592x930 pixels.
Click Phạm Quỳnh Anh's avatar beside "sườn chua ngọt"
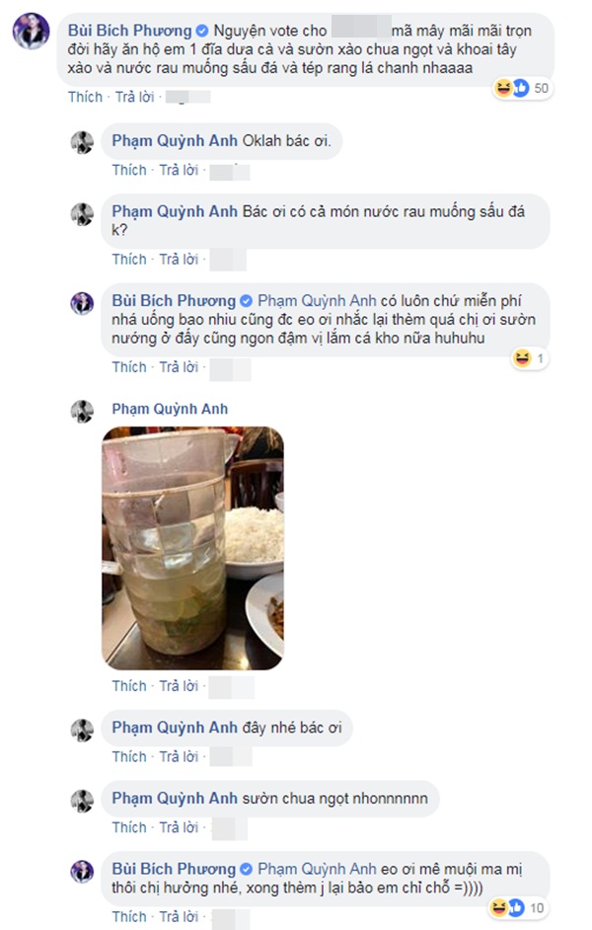[x=82, y=801]
